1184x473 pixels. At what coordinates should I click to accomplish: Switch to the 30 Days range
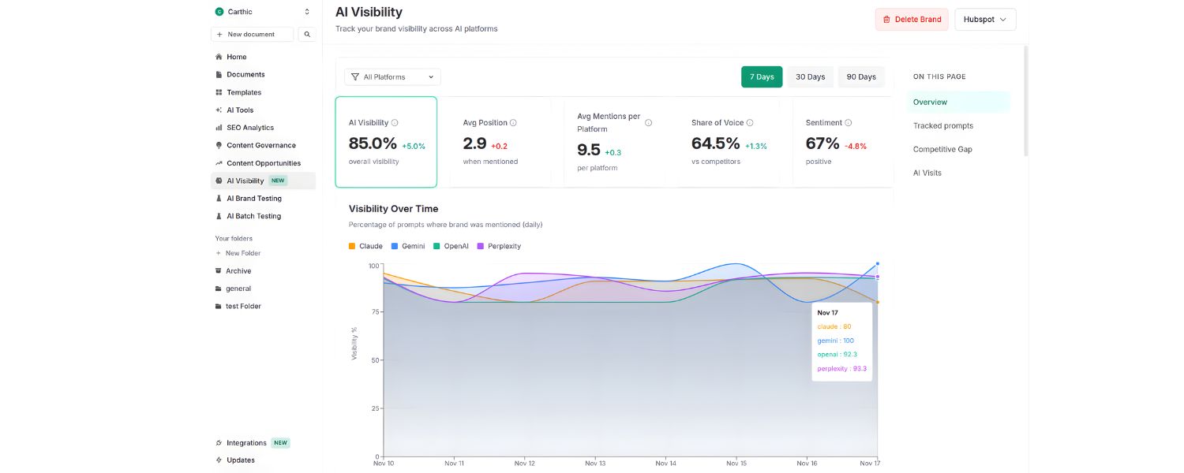coord(810,76)
